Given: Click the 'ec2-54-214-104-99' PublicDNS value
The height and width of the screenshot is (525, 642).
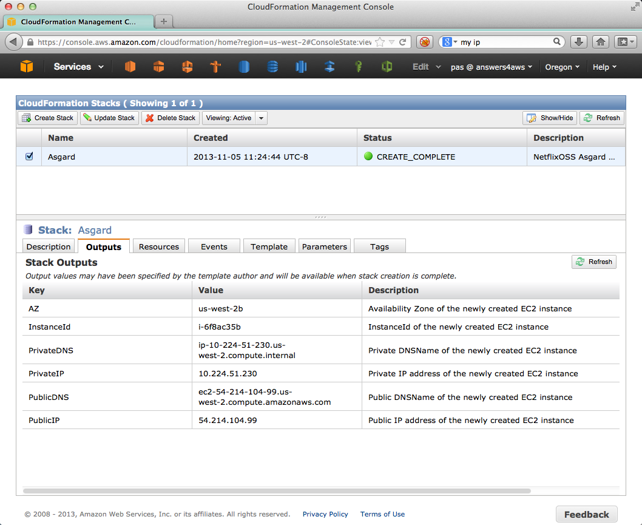Looking at the screenshot, I should coord(265,397).
